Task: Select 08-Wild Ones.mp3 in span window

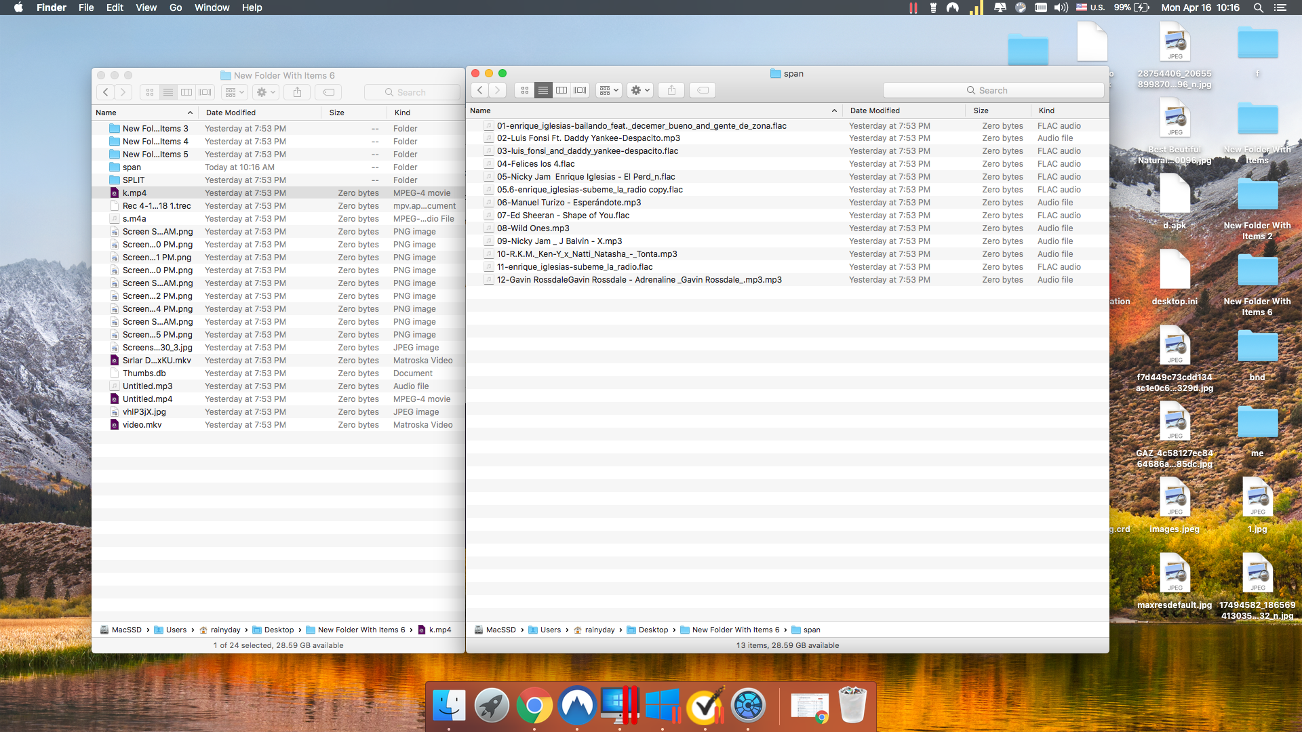Action: click(x=787, y=228)
